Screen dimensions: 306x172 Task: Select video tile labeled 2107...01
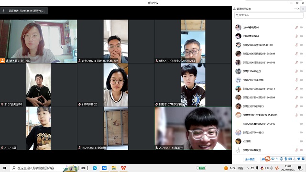click(38, 85)
